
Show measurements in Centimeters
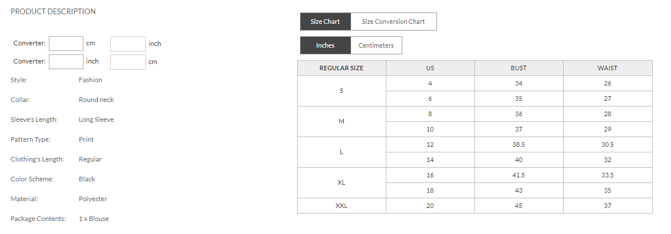coord(376,45)
